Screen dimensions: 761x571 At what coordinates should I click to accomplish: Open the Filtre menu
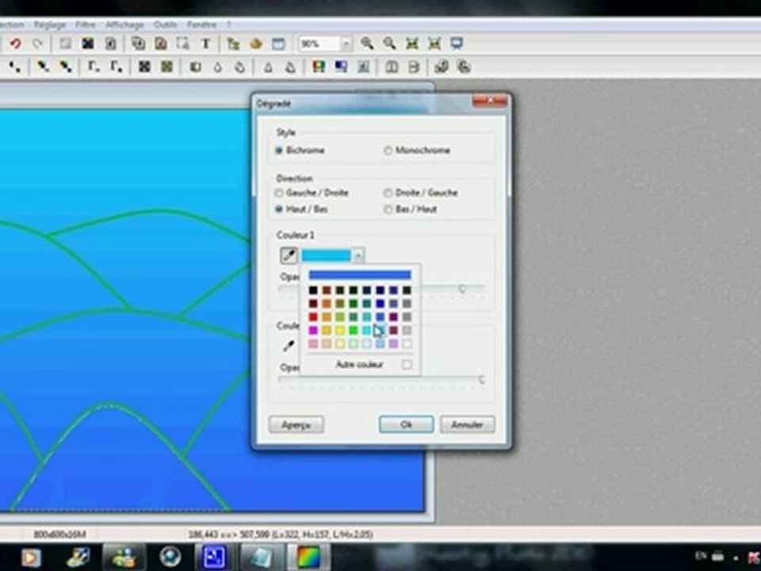86,25
